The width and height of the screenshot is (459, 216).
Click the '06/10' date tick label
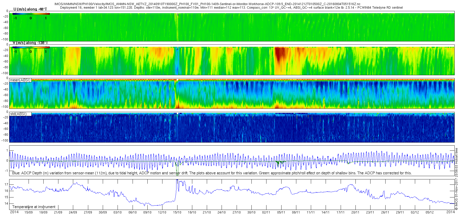point(133,212)
